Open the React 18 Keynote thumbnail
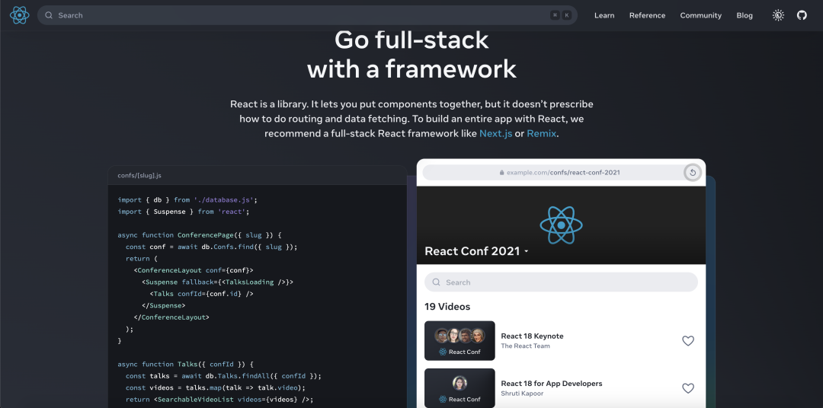 pos(460,340)
